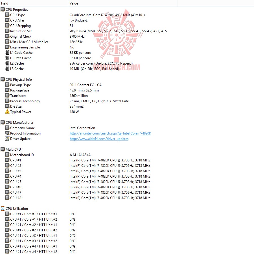
Task: Select 'CPU #1 / Core #2 / HTT Unit #1' row
Action: coord(34,225)
